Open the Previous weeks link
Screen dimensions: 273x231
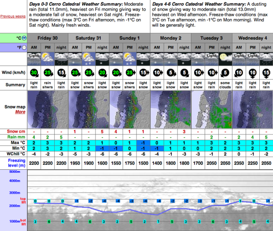tap(13, 16)
